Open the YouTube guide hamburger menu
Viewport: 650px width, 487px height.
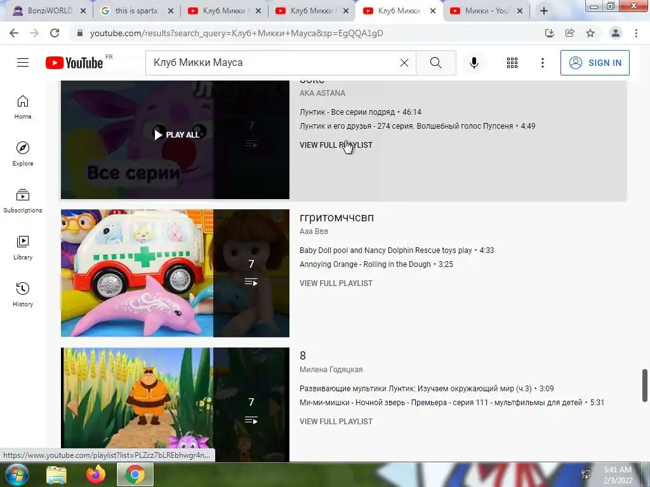coord(23,63)
